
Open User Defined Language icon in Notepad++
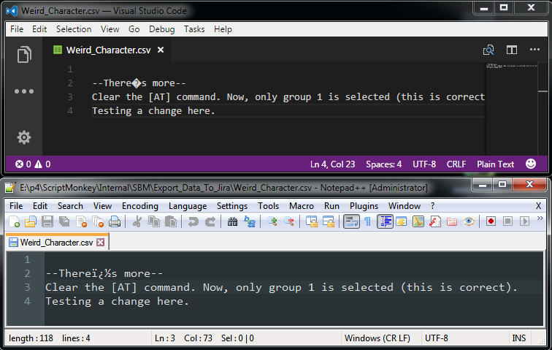point(402,221)
